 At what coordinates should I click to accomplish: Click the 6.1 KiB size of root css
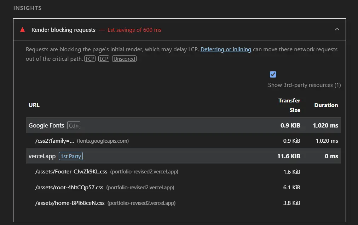pos(291,188)
